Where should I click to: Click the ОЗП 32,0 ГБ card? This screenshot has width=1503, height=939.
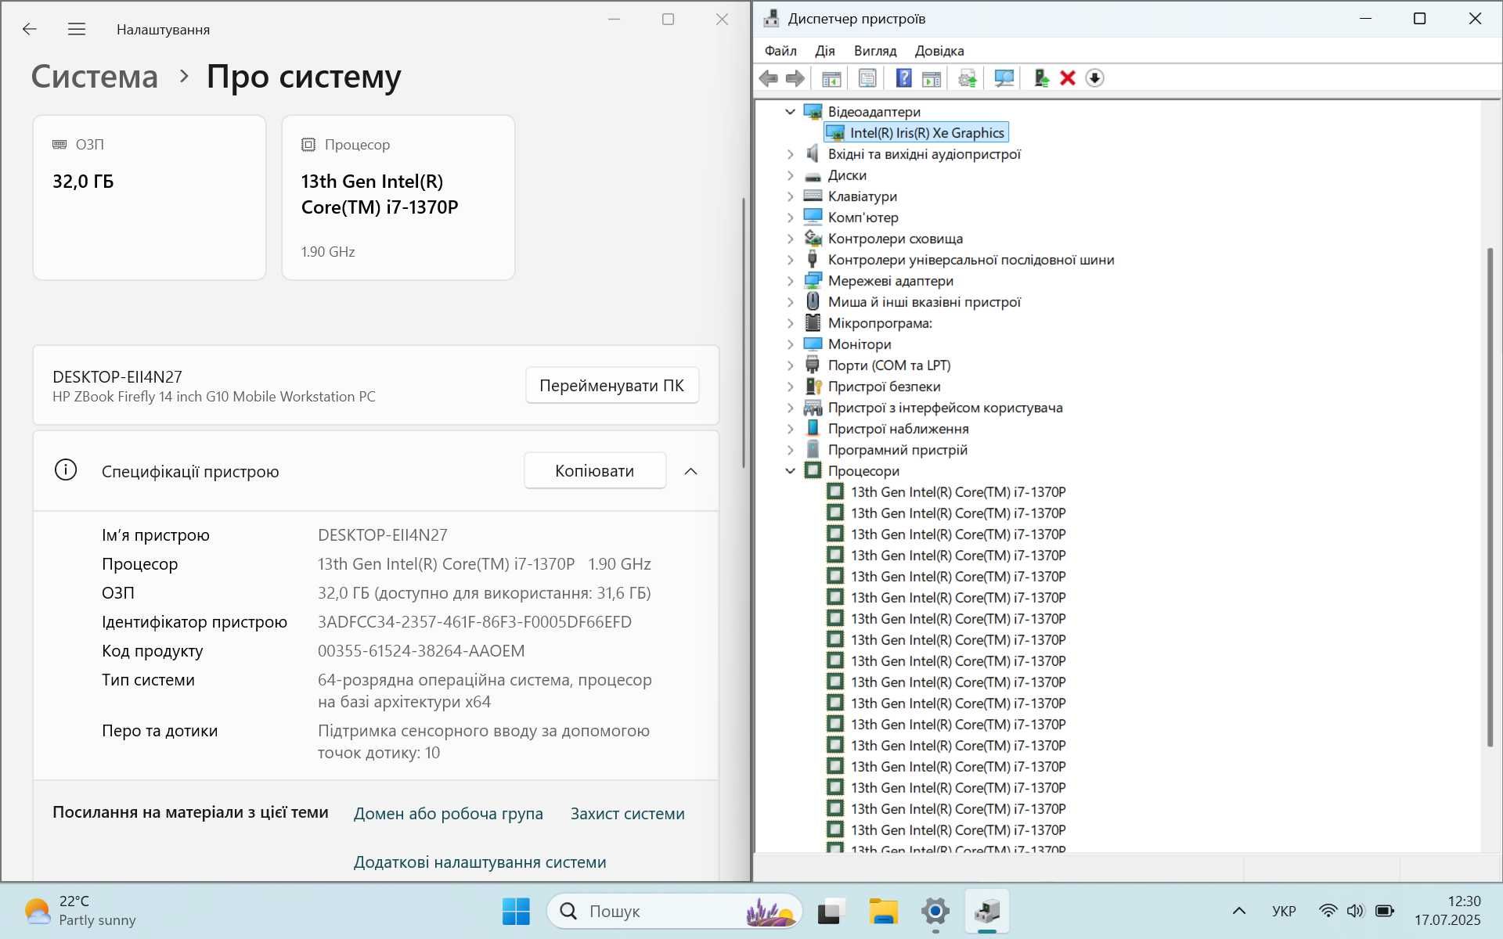(150, 197)
